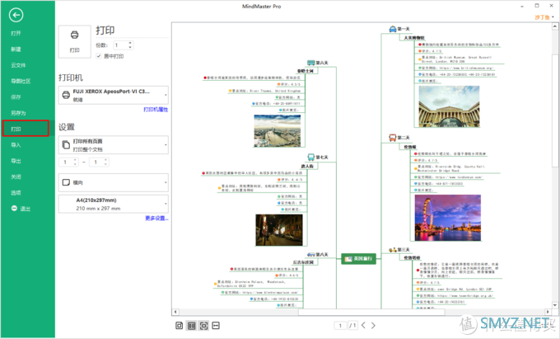
Task: Toggle the 居中打印 checkbox
Action: coord(99,56)
